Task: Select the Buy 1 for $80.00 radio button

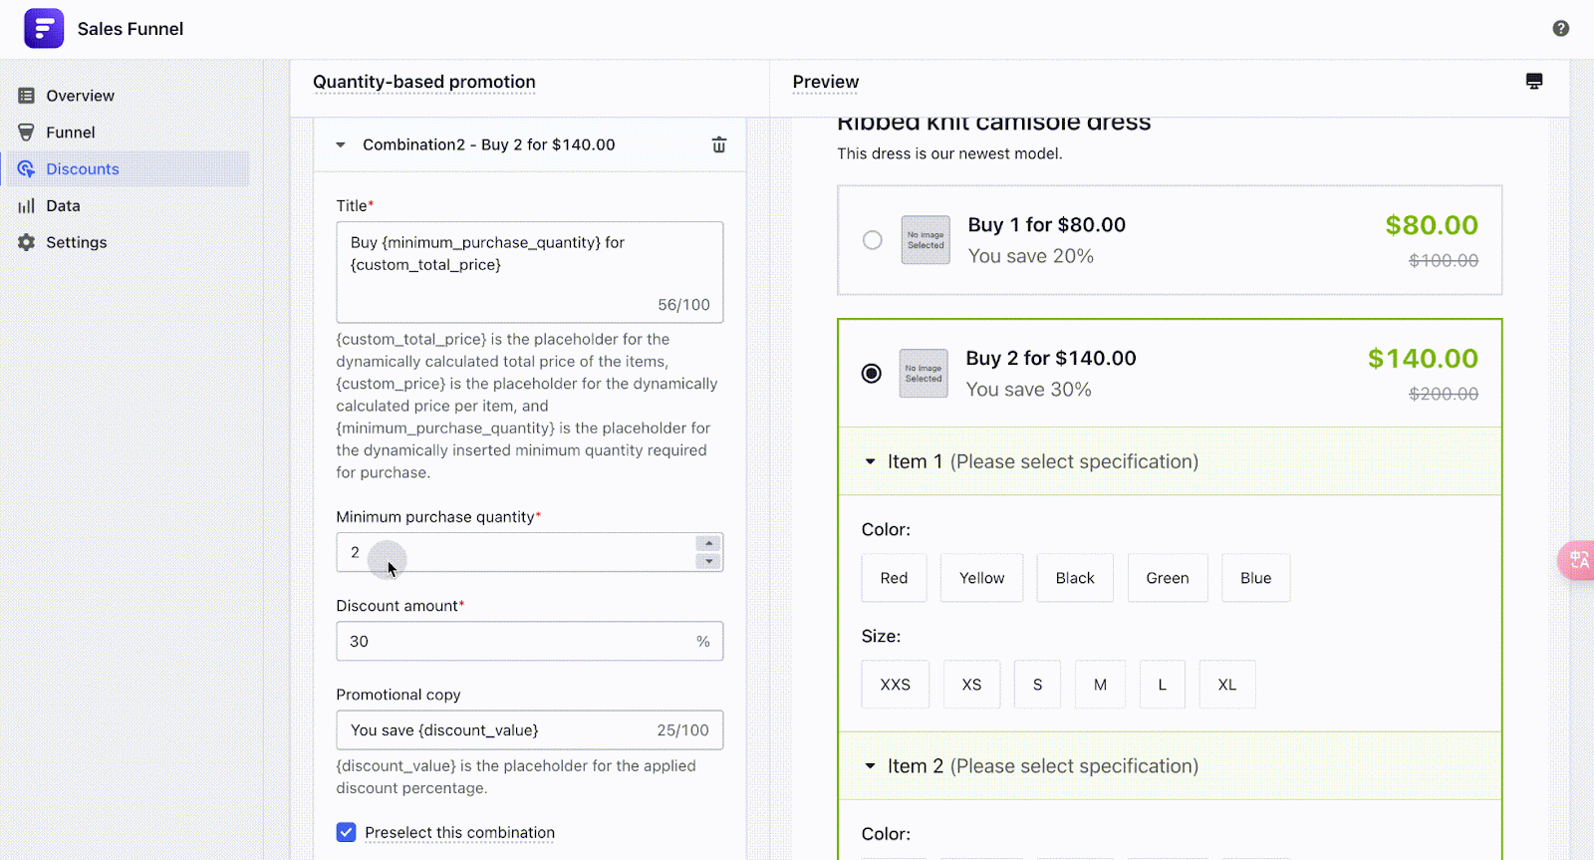Action: tap(873, 240)
